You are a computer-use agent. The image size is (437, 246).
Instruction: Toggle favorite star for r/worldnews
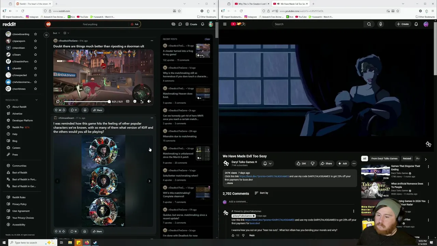click(35, 89)
